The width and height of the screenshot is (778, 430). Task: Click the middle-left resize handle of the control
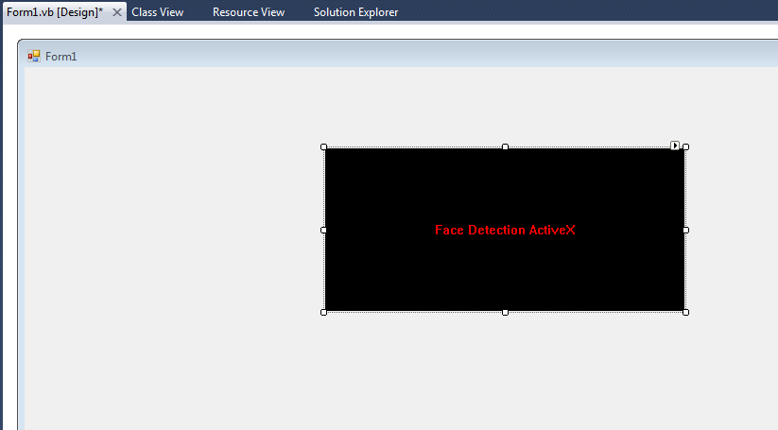(x=324, y=230)
